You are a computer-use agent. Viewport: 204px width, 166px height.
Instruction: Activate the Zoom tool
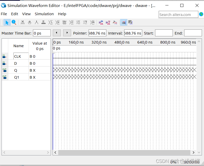pyautogui.click(x=14, y=22)
